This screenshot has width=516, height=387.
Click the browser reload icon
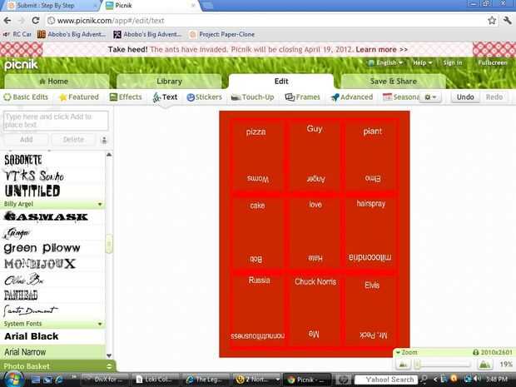[x=36, y=21]
